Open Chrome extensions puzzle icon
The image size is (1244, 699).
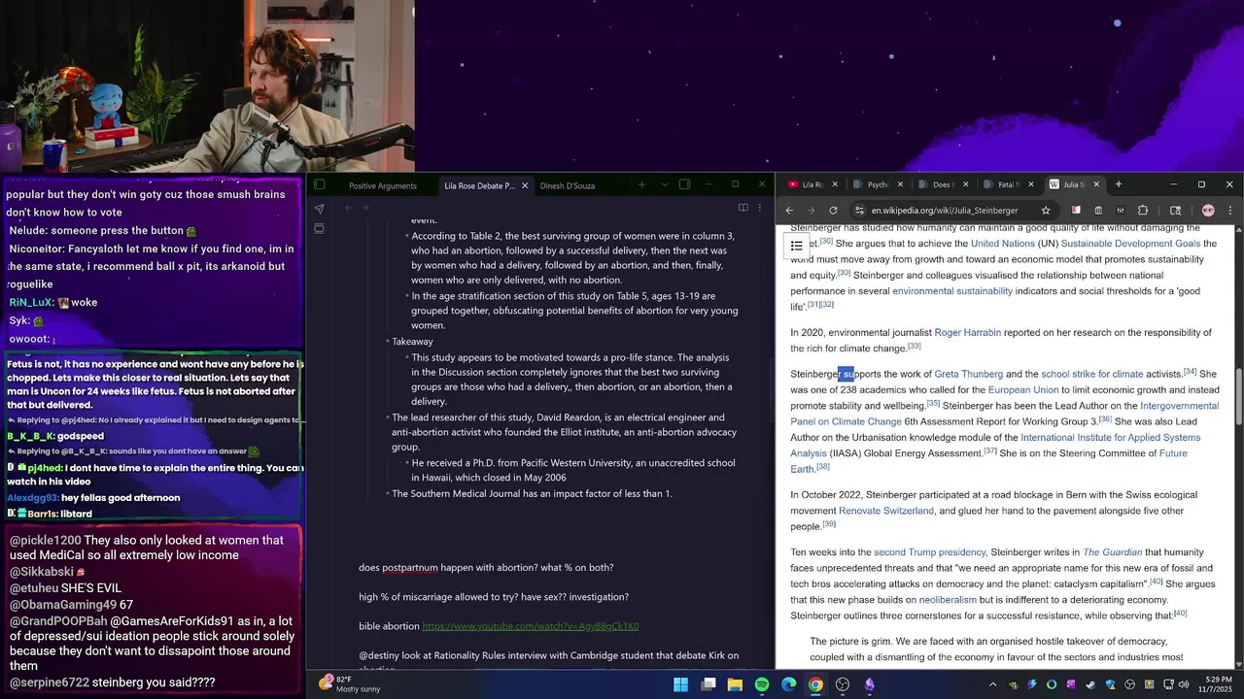pyautogui.click(x=1143, y=210)
